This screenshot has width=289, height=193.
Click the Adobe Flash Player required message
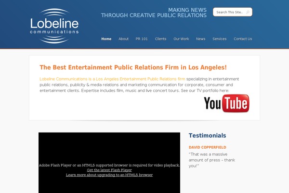point(109,165)
